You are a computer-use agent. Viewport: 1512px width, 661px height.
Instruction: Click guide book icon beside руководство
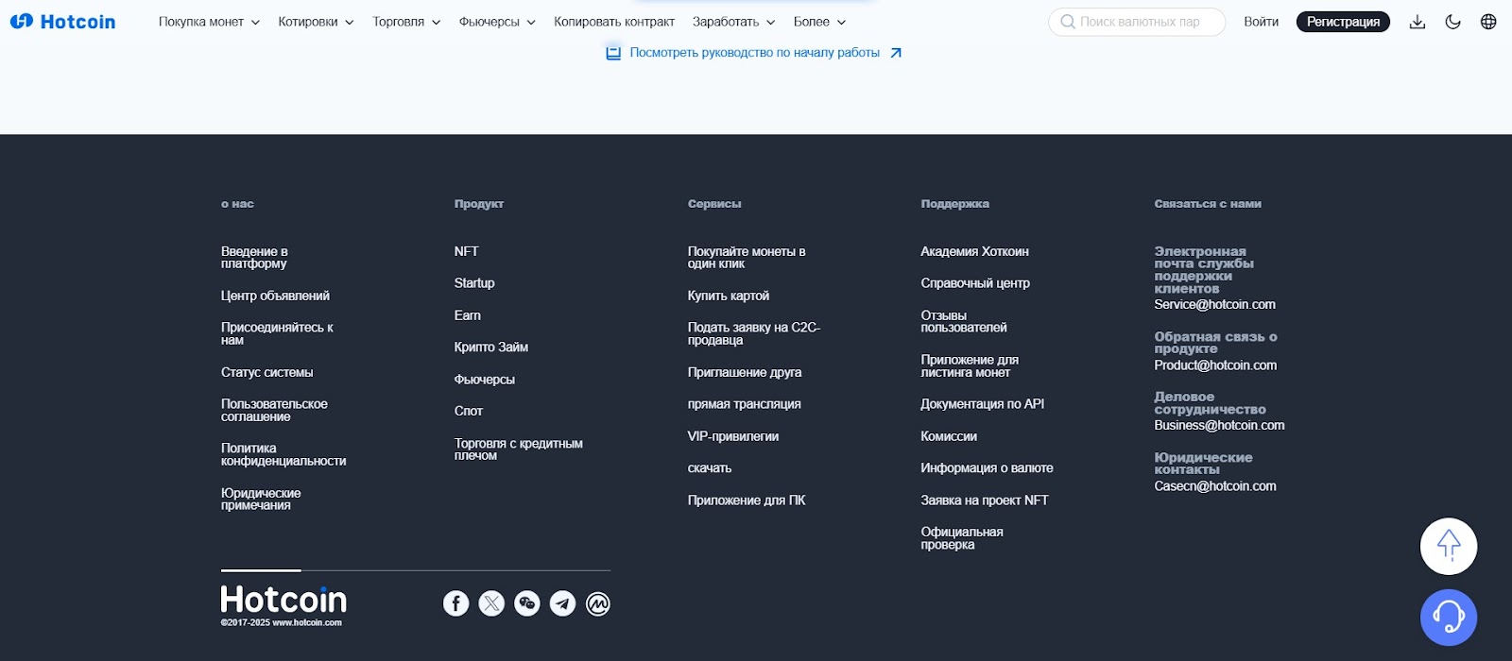click(x=613, y=53)
